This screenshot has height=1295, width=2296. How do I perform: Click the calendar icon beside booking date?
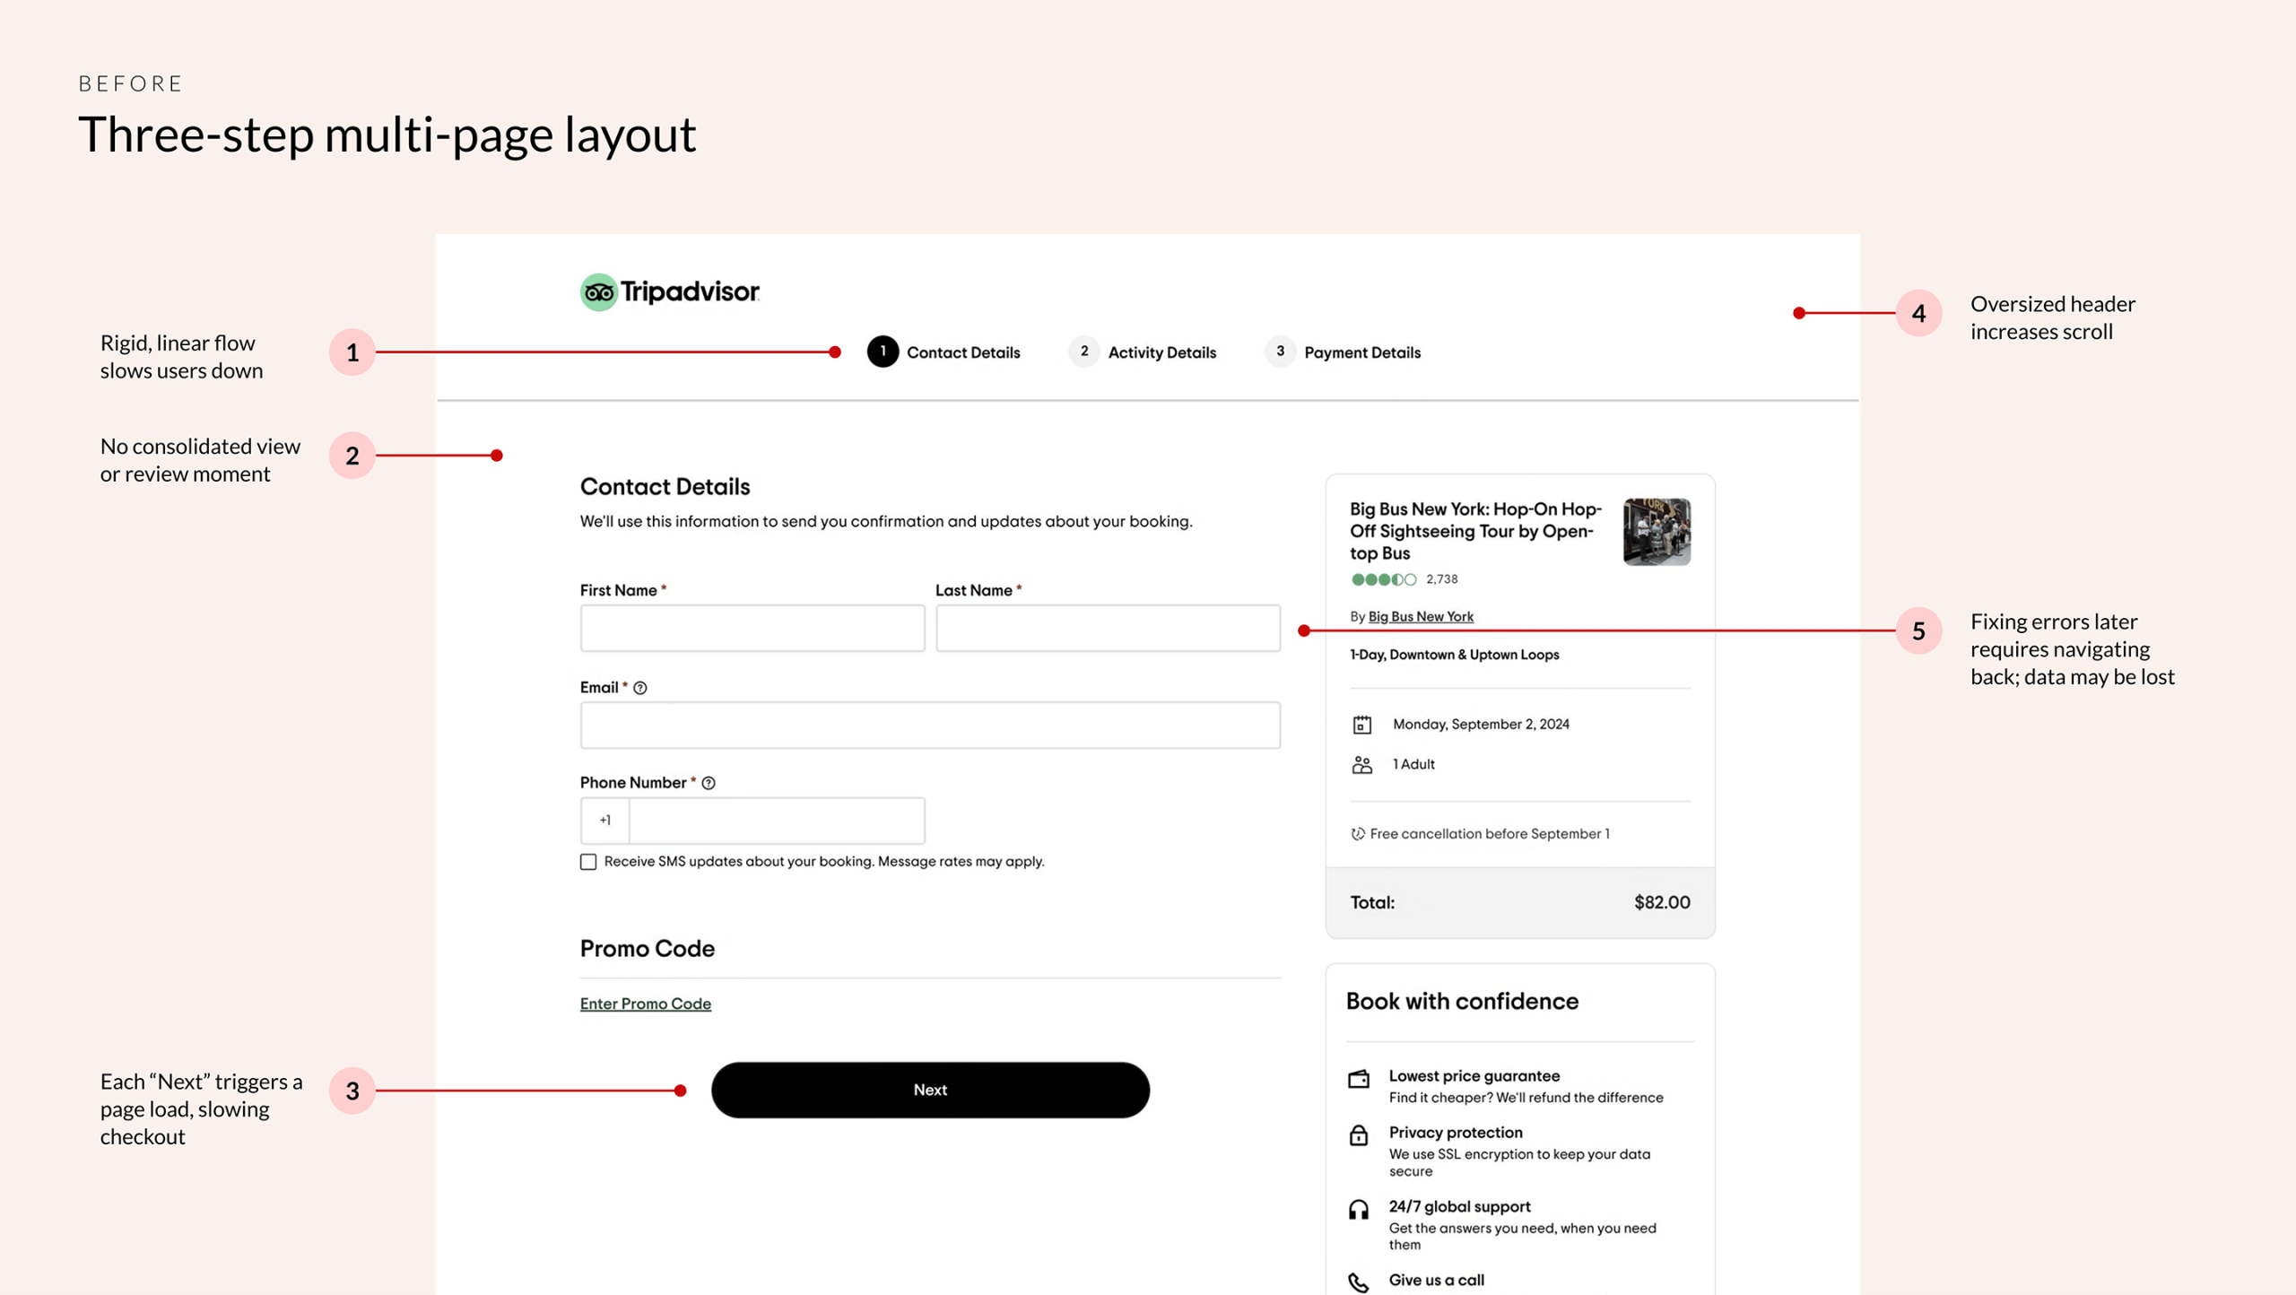pyautogui.click(x=1361, y=725)
